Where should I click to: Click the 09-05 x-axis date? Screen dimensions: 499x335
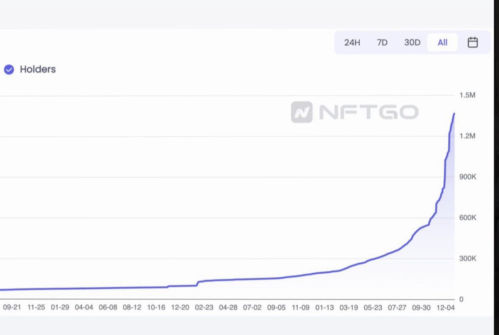(x=277, y=308)
